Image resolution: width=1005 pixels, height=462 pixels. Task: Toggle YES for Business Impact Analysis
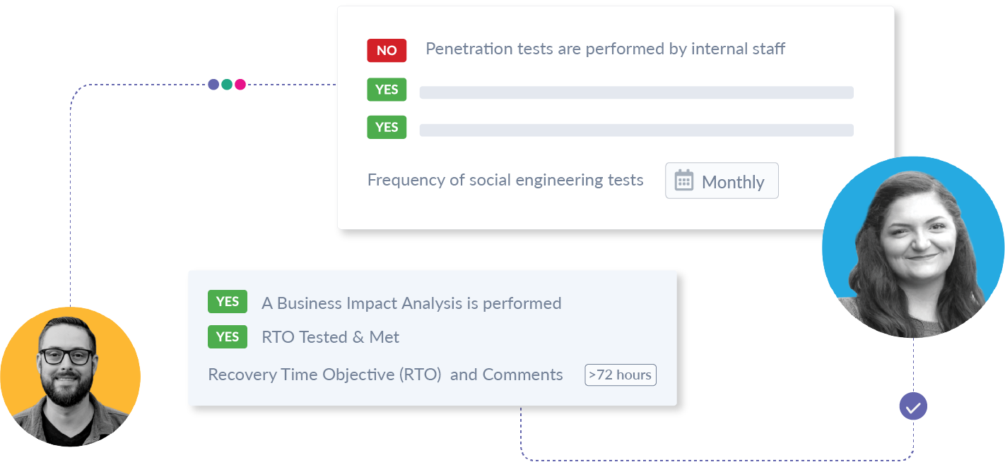228,302
